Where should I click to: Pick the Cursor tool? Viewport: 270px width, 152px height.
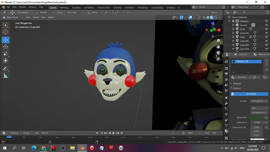5,32
